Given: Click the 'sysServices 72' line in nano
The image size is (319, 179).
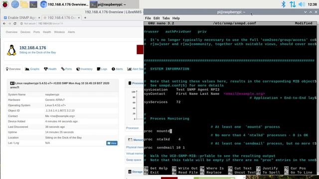Looking at the screenshot, I should 162,102.
